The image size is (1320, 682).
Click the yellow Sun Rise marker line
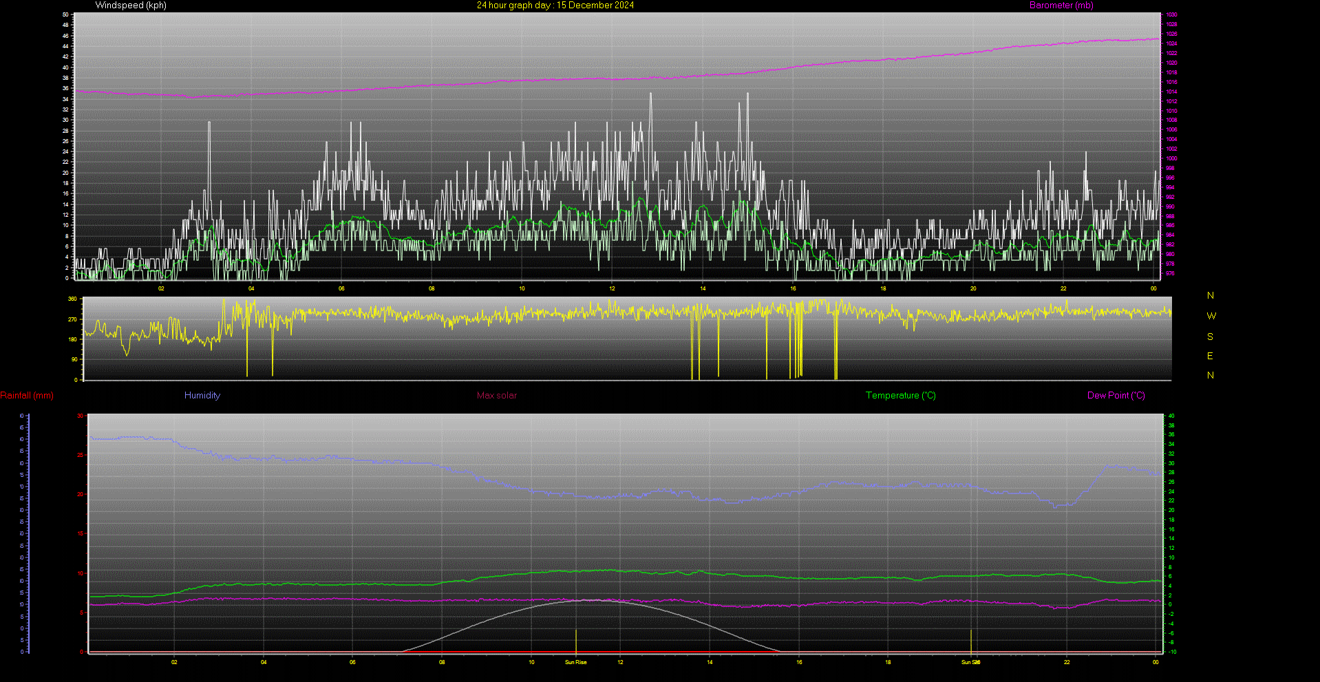point(576,641)
